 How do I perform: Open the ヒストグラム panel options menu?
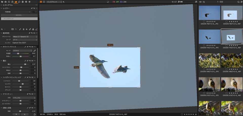coord(36,5)
